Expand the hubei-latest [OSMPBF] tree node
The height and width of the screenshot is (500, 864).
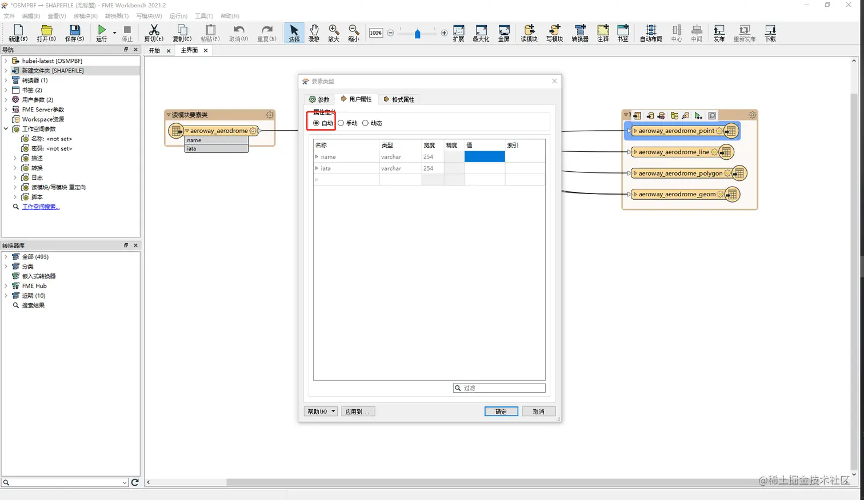click(x=6, y=61)
